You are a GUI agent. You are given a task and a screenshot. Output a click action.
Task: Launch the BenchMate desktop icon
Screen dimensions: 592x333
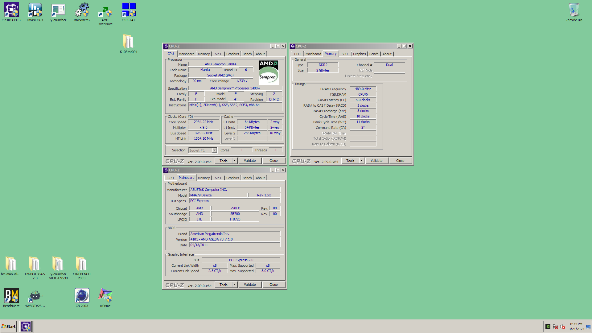[x=11, y=298]
